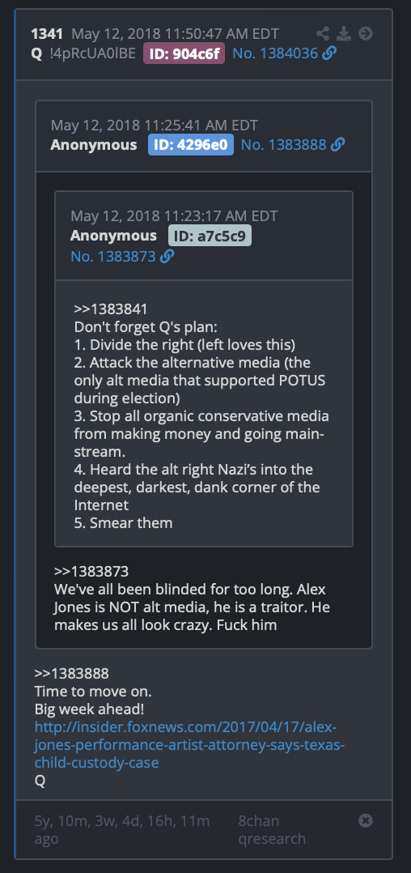Screen dimensions: 411x873
Task: Click the >>1383841 reply reference
Action: click(111, 309)
